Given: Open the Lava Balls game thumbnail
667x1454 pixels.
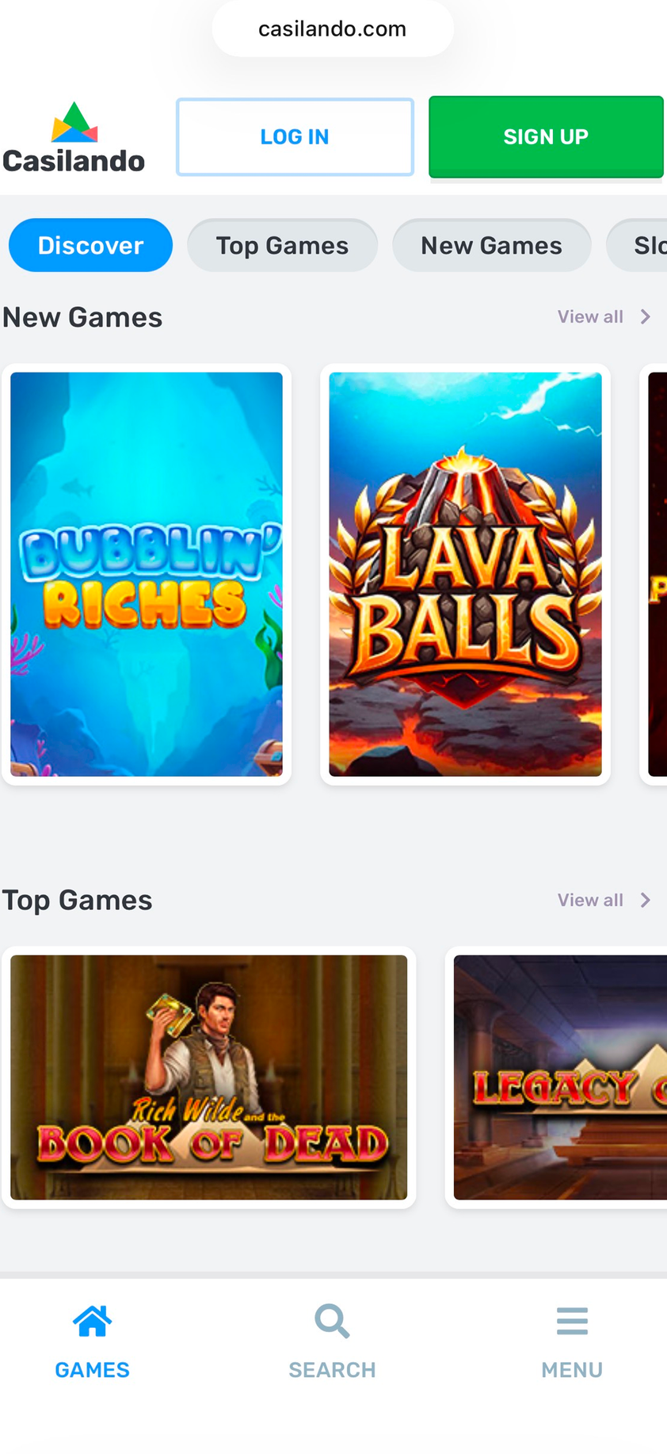Looking at the screenshot, I should point(465,575).
